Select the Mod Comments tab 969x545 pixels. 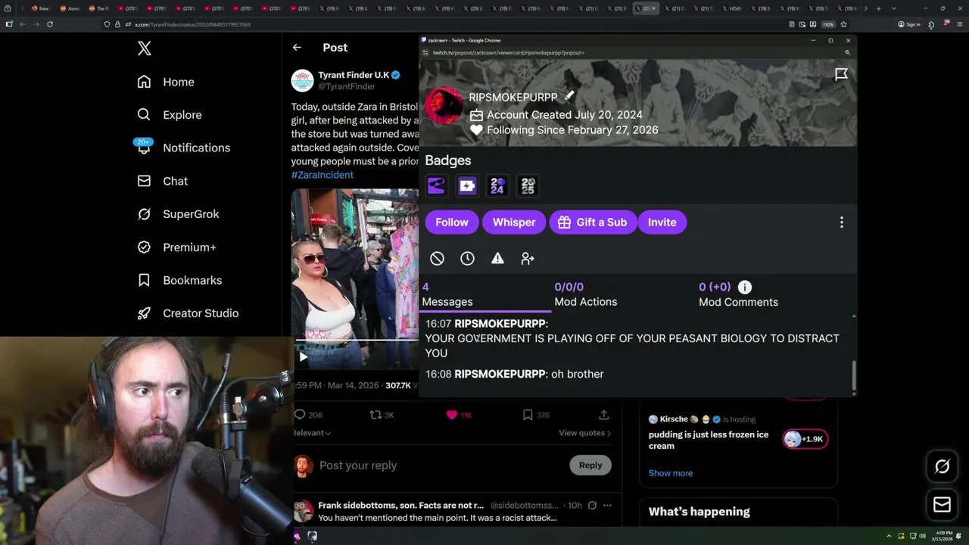click(738, 294)
